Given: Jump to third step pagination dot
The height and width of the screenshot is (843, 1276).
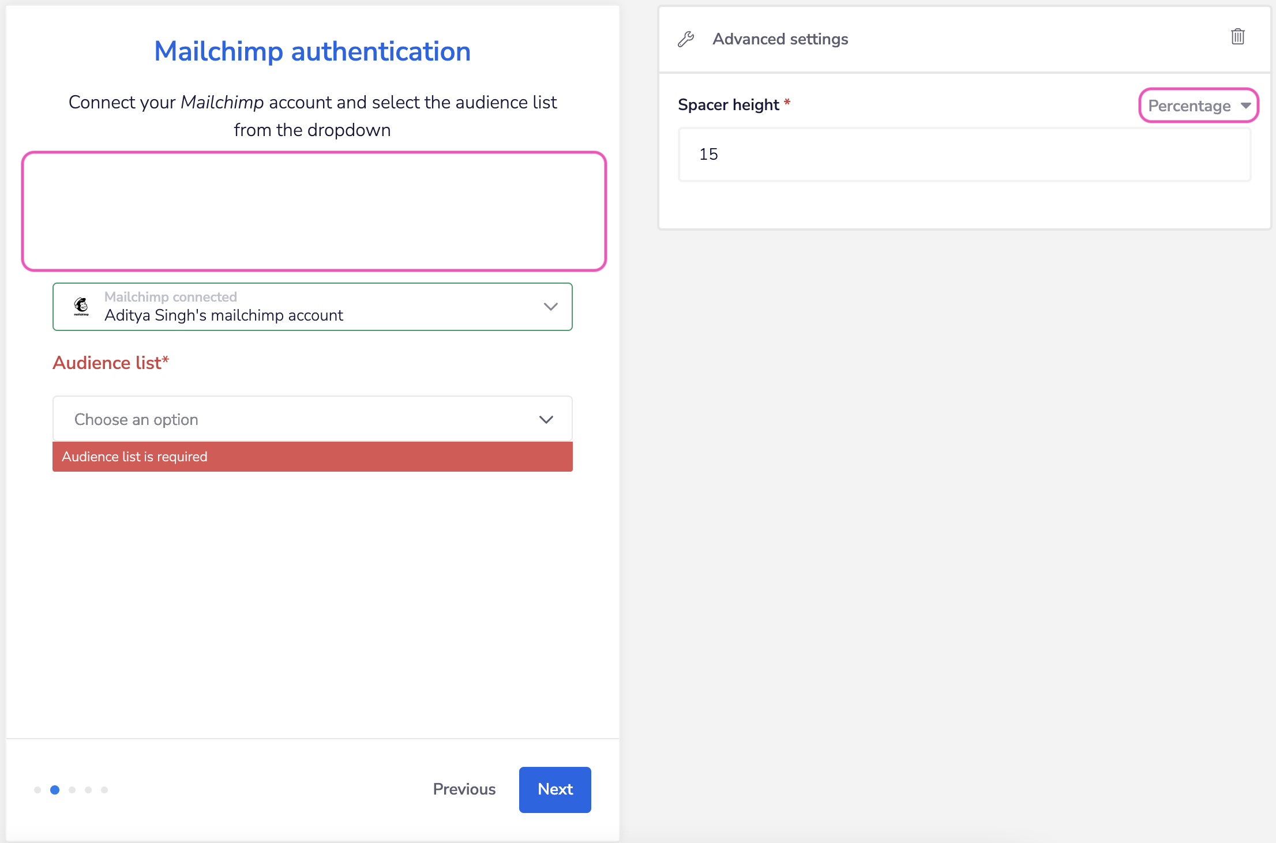Looking at the screenshot, I should click(x=72, y=790).
